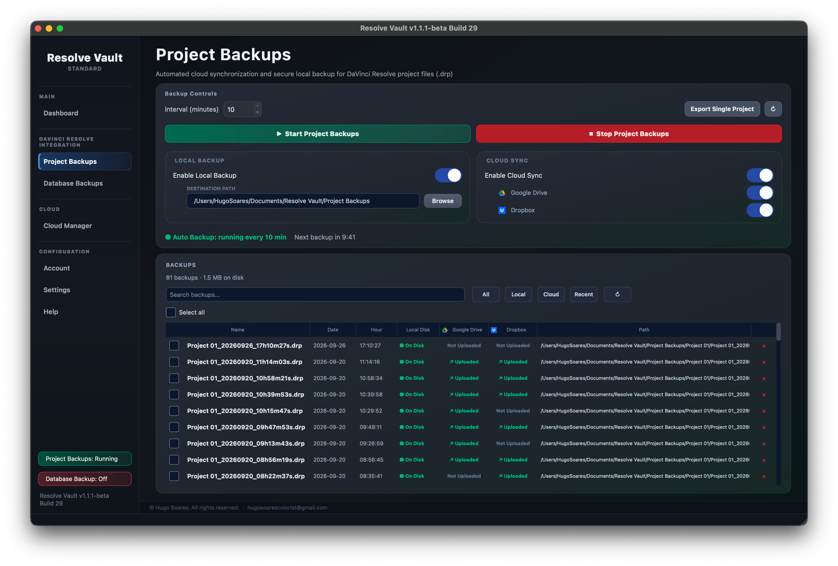The width and height of the screenshot is (838, 566).
Task: Filter backups by Local
Action: [519, 294]
